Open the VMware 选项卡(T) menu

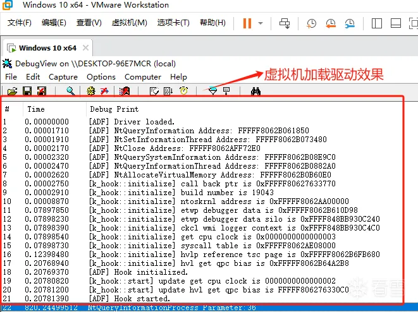point(173,23)
